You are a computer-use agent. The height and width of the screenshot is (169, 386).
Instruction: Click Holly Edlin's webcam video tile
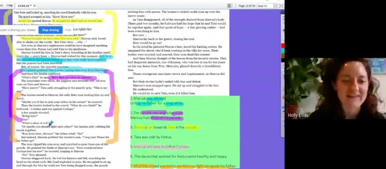pyautogui.click(x=335, y=89)
